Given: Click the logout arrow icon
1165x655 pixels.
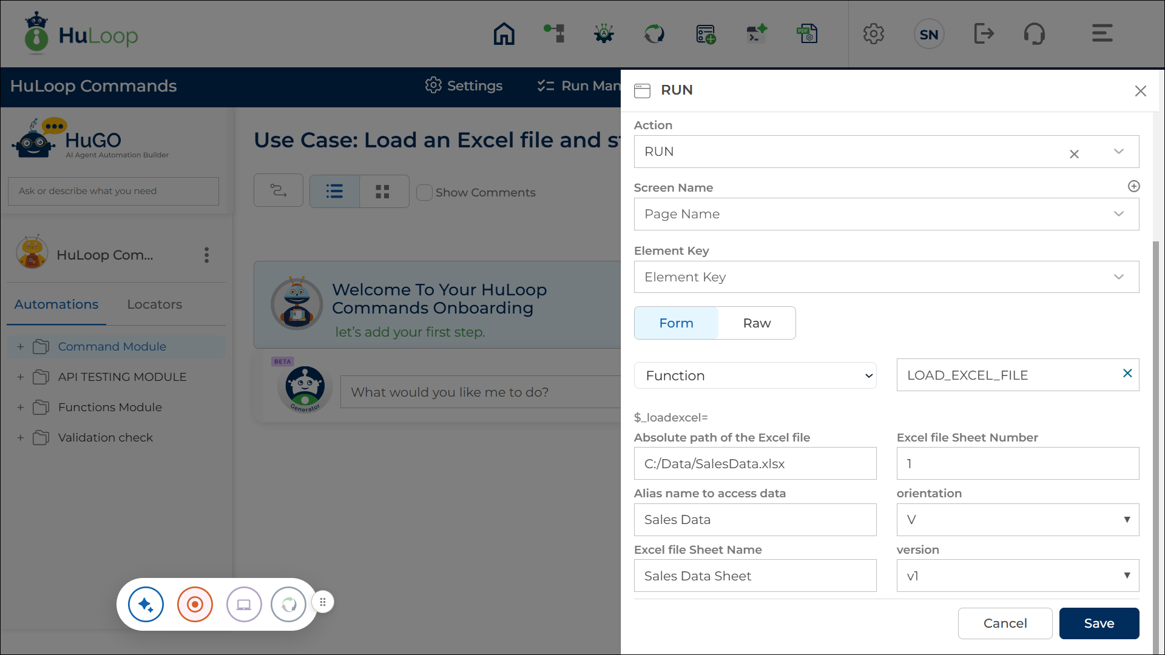Looking at the screenshot, I should click(984, 34).
